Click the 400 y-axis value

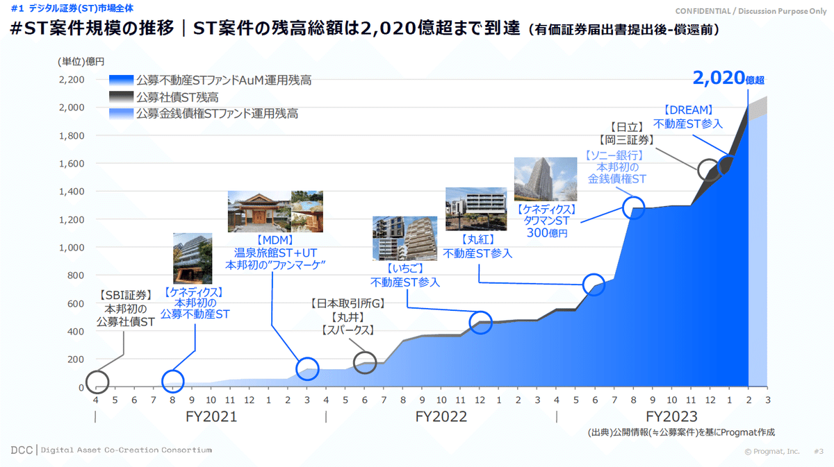tap(76, 331)
